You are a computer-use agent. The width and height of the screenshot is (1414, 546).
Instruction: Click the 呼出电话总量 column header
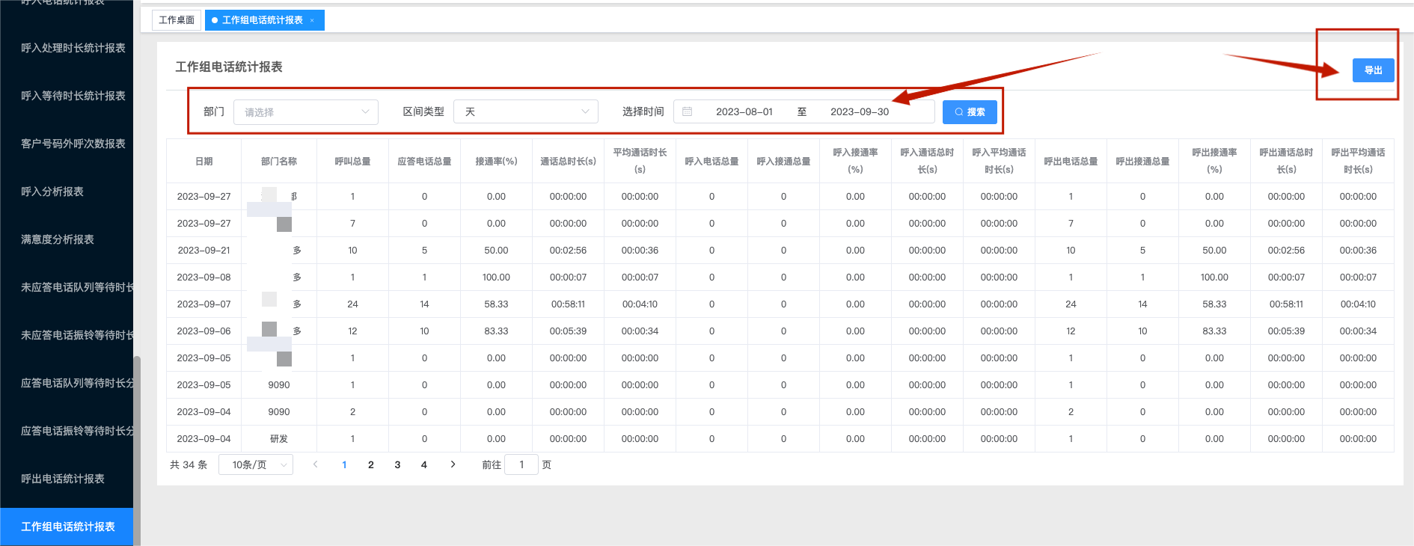click(x=1071, y=161)
